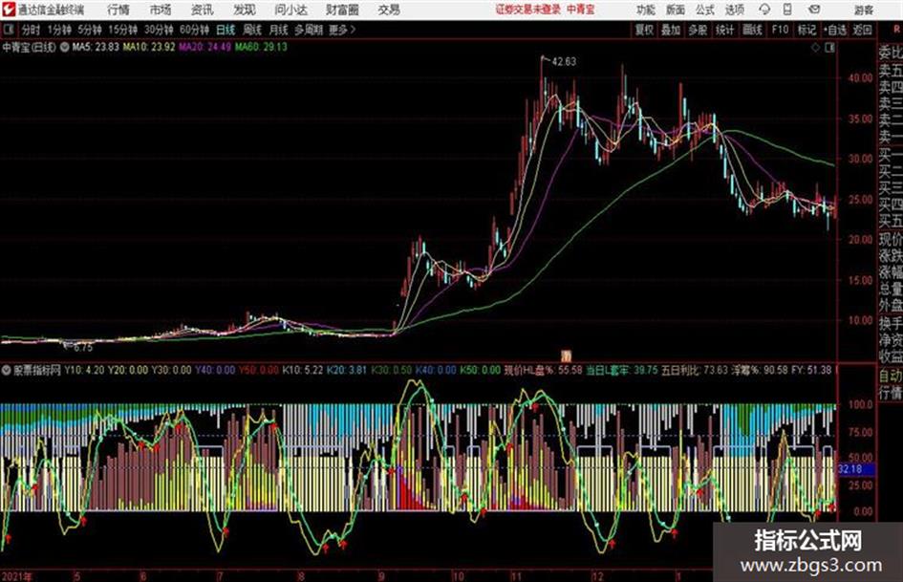Select the 行情 side tab
903x582 pixels.
(890, 393)
